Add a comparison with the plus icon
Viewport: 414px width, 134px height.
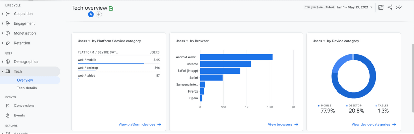click(99, 14)
